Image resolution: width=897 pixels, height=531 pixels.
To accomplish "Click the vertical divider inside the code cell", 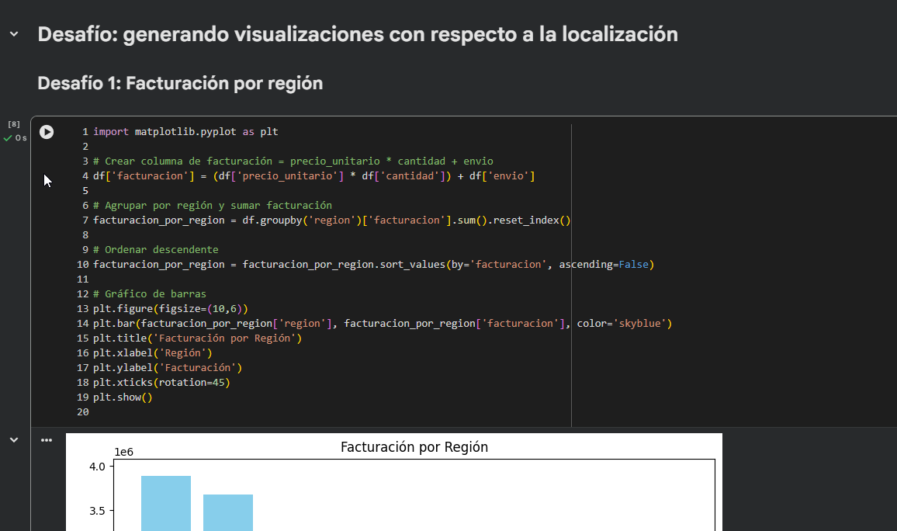I will tap(571, 272).
